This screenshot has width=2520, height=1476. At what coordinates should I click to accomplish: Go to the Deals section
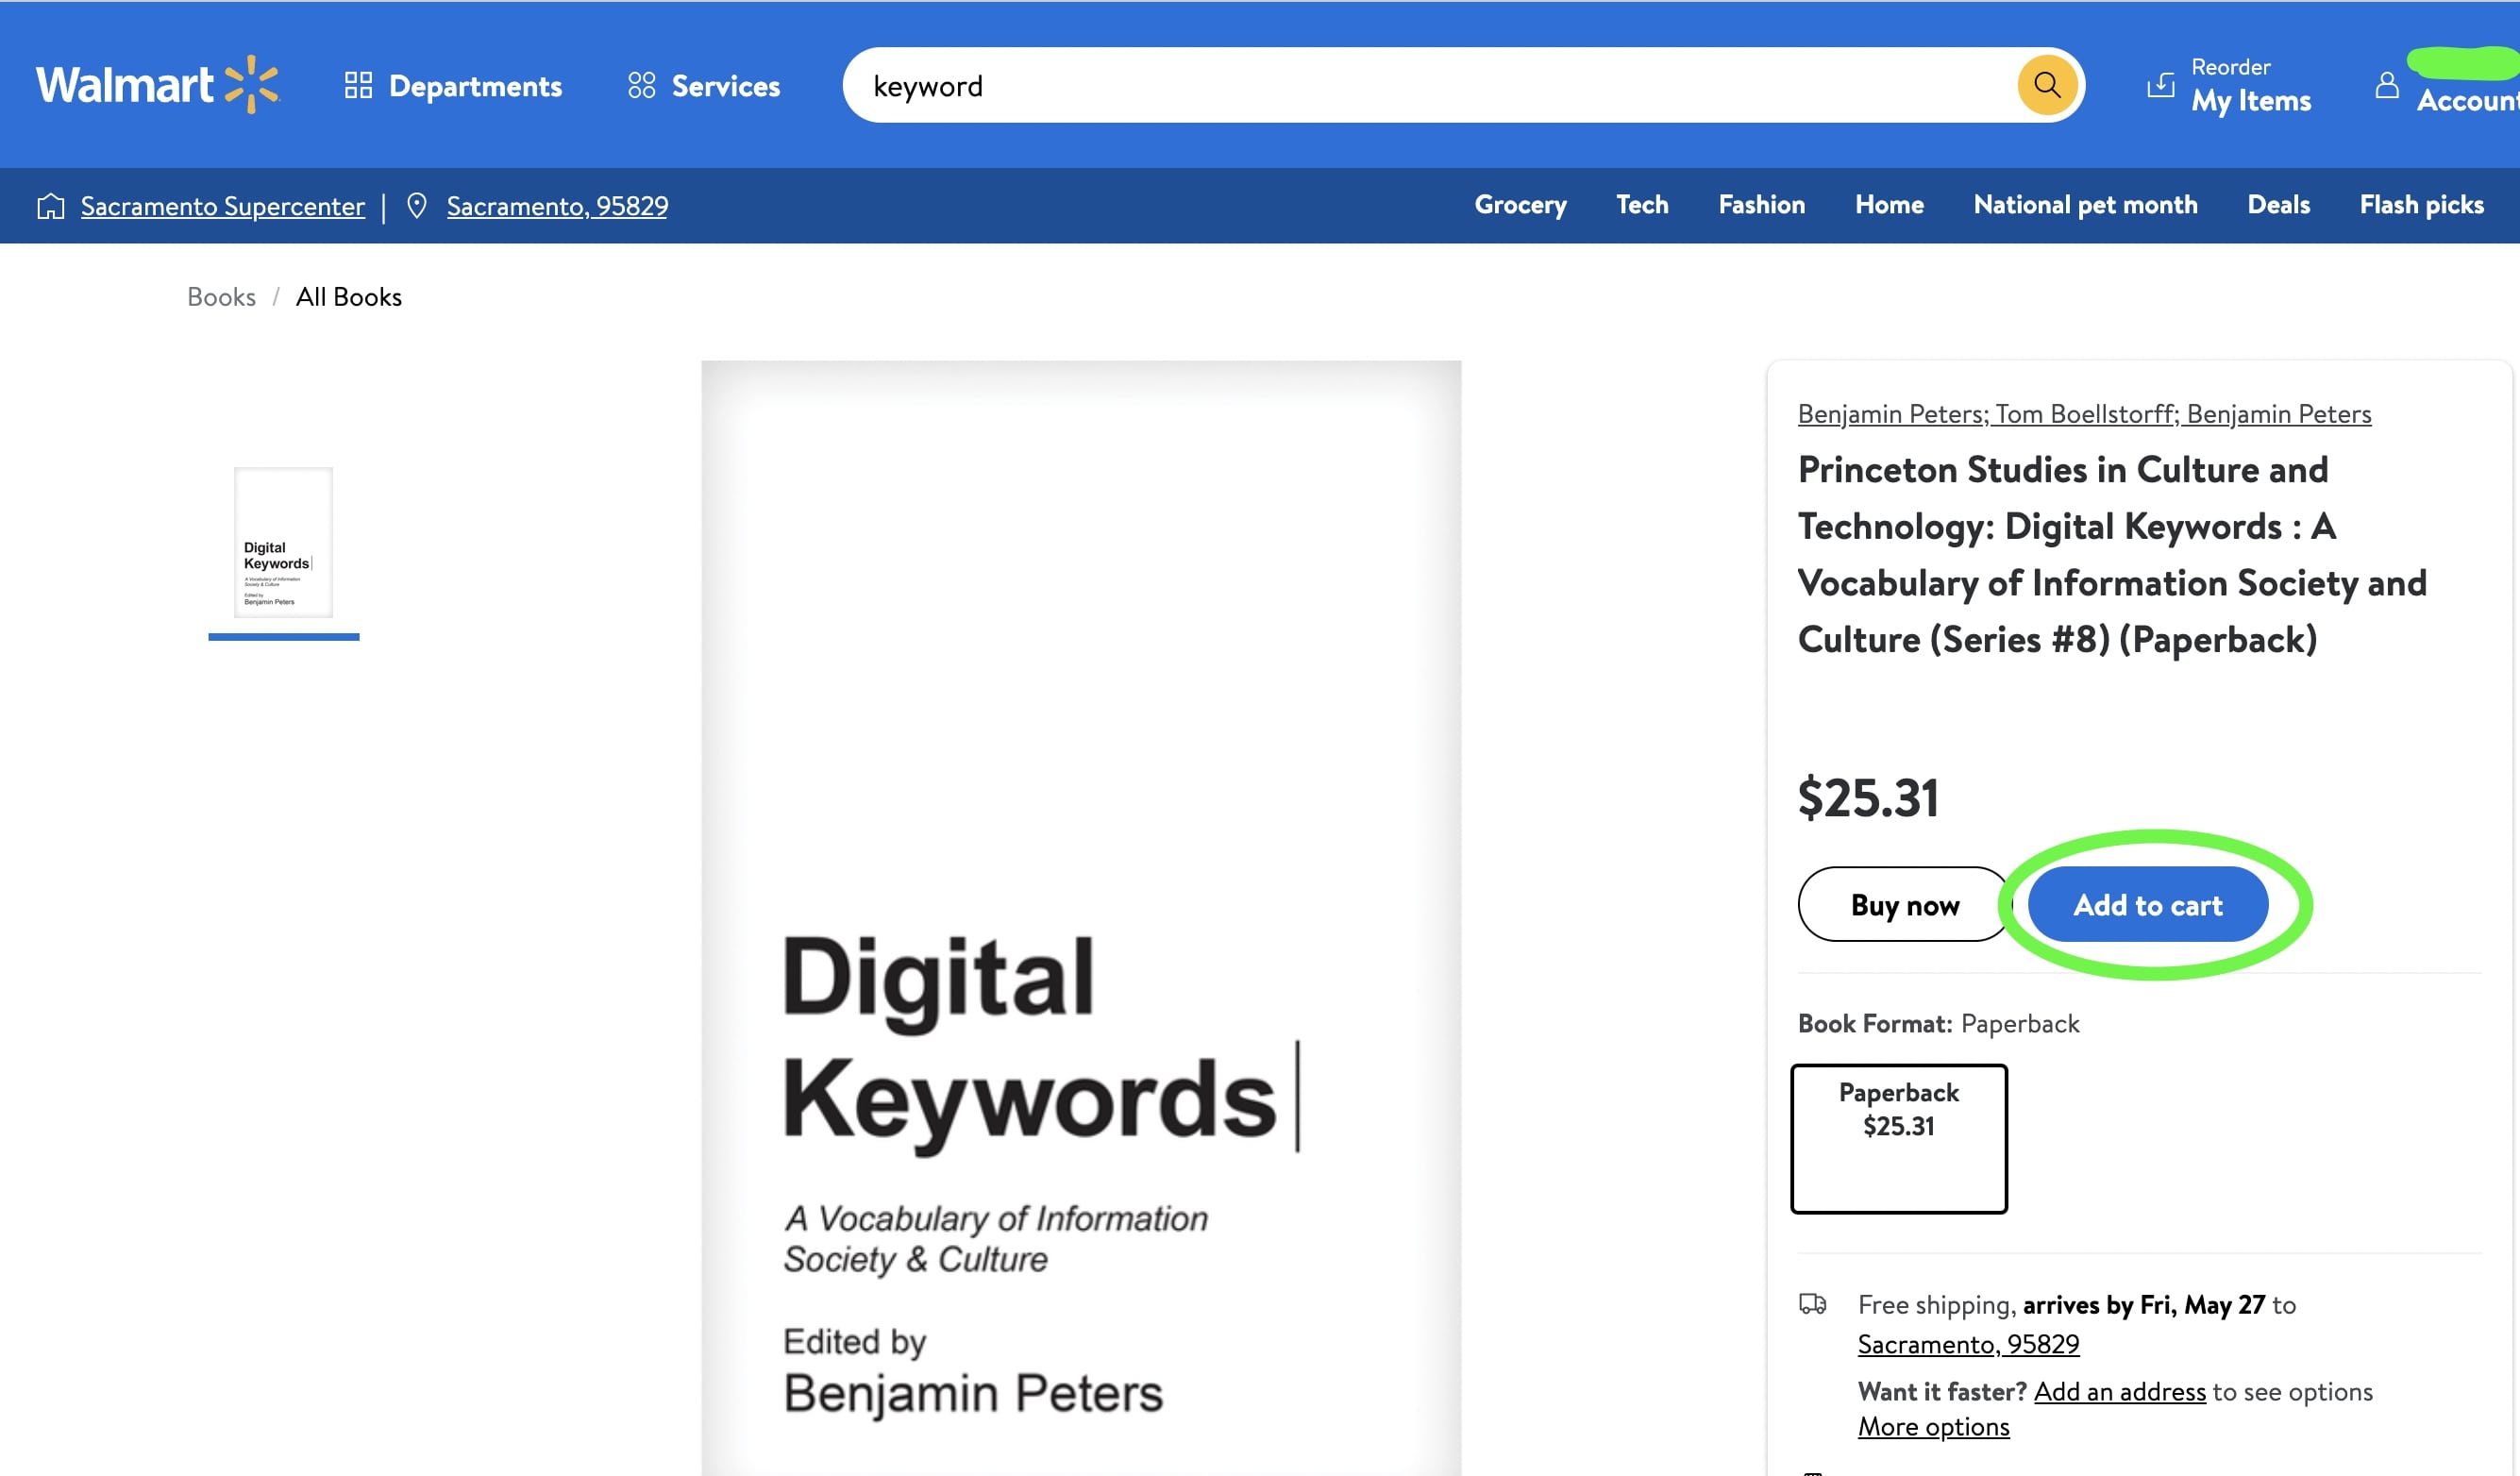pyautogui.click(x=2278, y=205)
